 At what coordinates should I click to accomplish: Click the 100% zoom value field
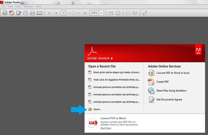click(x=94, y=13)
